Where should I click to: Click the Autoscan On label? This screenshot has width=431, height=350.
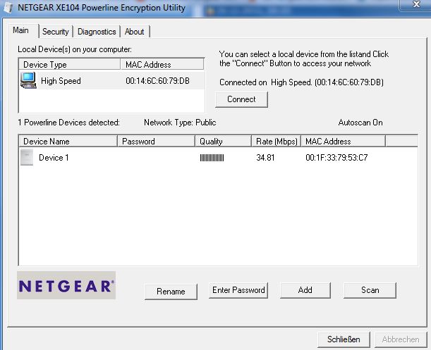pos(360,123)
